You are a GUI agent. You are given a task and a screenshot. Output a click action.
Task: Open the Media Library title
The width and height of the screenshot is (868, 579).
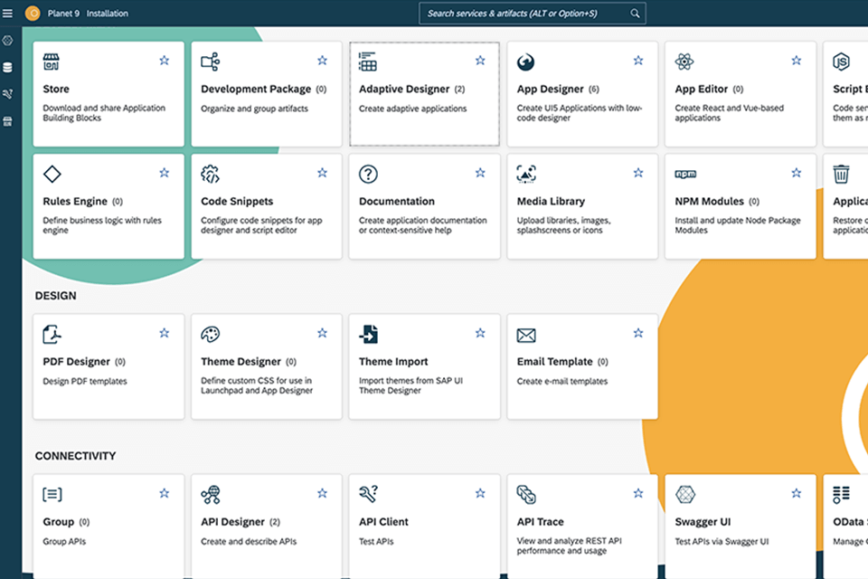click(551, 202)
